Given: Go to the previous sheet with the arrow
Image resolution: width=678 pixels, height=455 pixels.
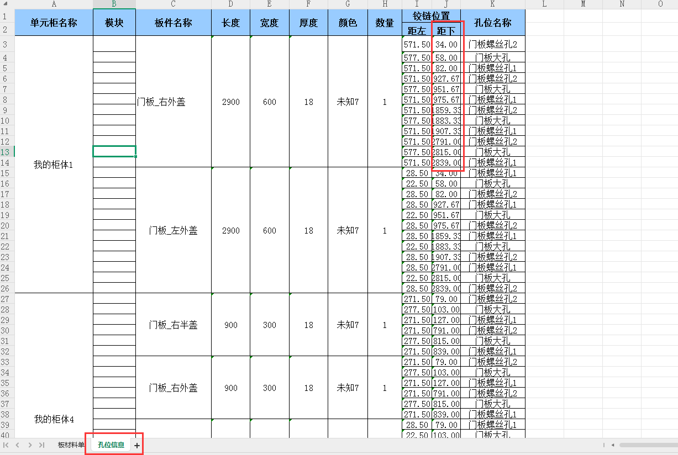Looking at the screenshot, I should tap(18, 445).
